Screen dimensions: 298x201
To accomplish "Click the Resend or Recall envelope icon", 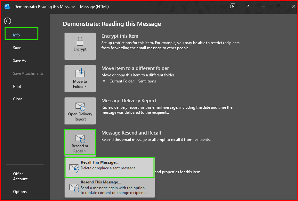I will tap(80, 138).
